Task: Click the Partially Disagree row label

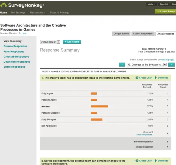Action: [x=50, y=113]
